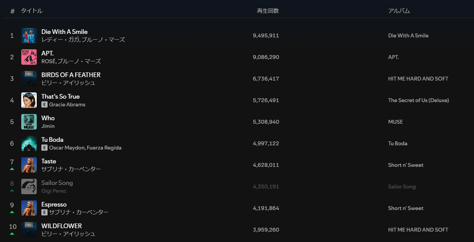This screenshot has height=242, width=474.
Task: Go to ブルーノ・マーズ under APT.
Action: (x=79, y=61)
